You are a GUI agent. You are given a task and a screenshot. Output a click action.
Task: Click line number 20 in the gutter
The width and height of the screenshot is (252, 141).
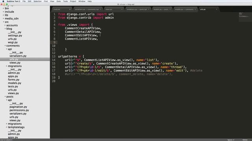tap(54, 81)
